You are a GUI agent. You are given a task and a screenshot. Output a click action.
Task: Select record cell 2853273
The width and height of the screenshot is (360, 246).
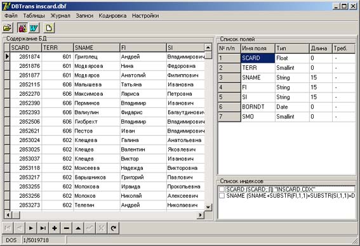coord(25,205)
